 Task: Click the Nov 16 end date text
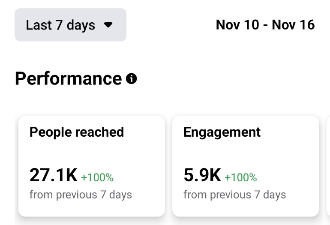[294, 25]
